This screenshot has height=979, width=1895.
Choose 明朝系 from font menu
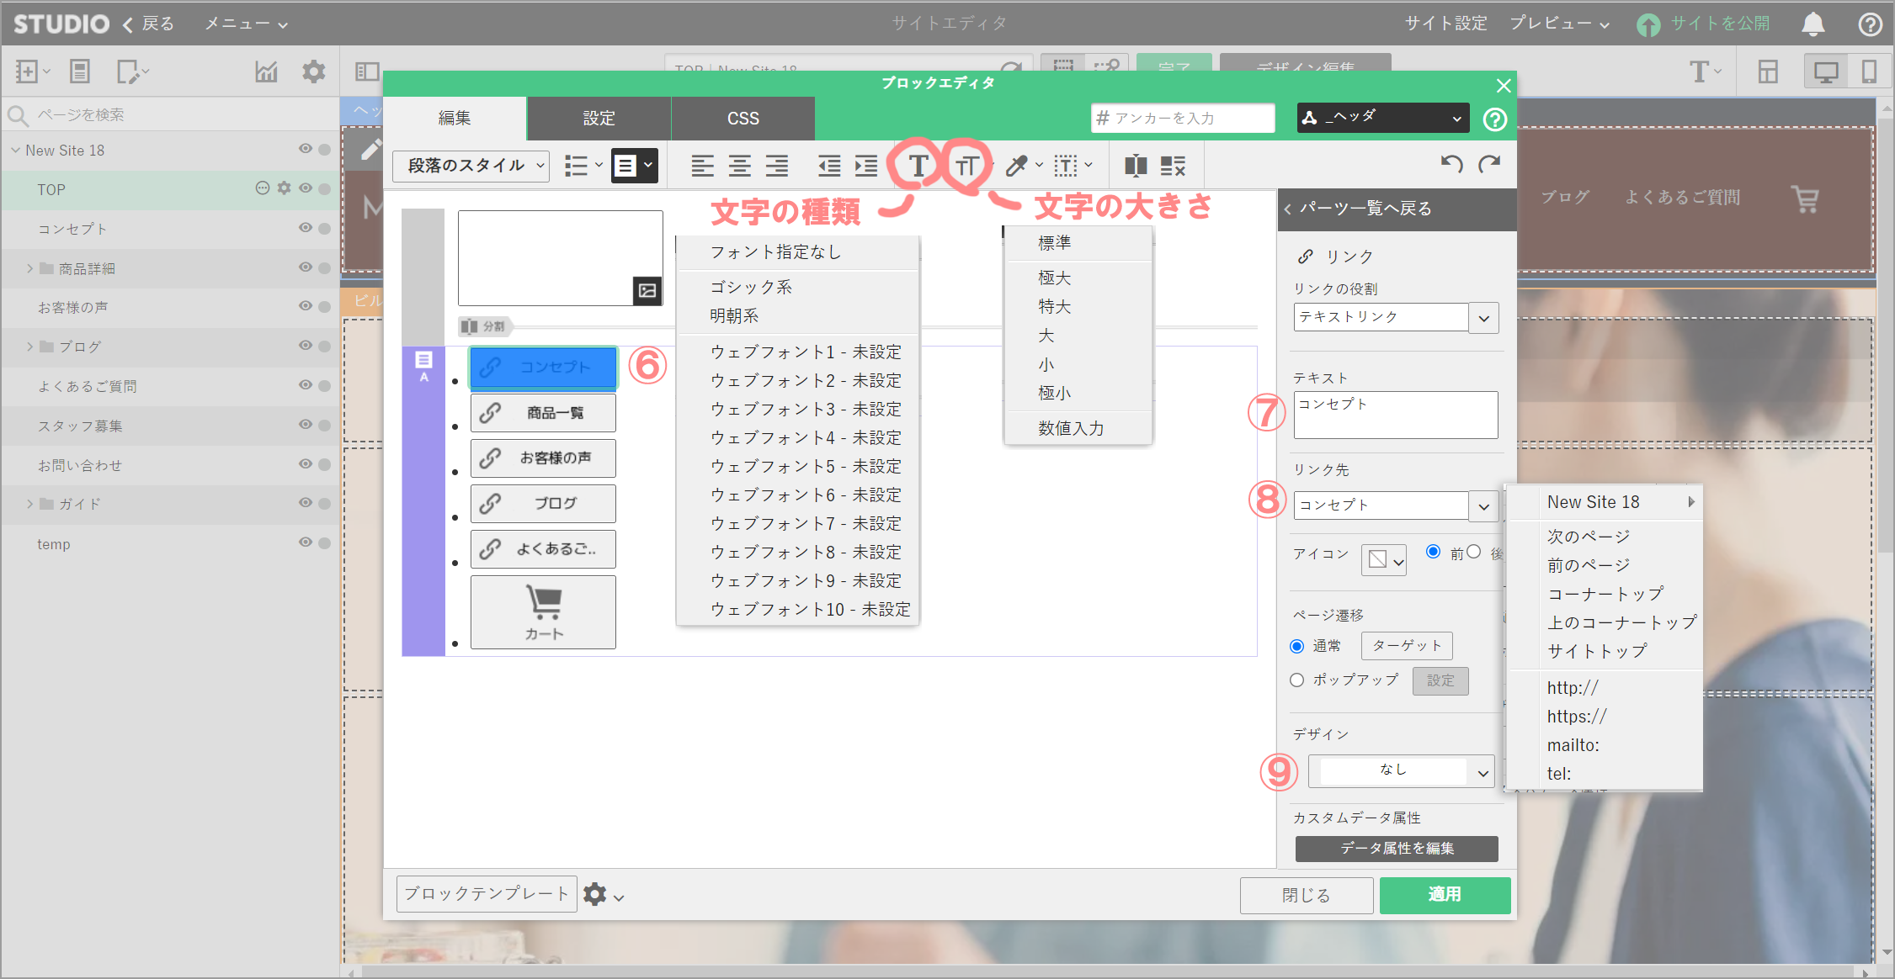[x=734, y=315]
